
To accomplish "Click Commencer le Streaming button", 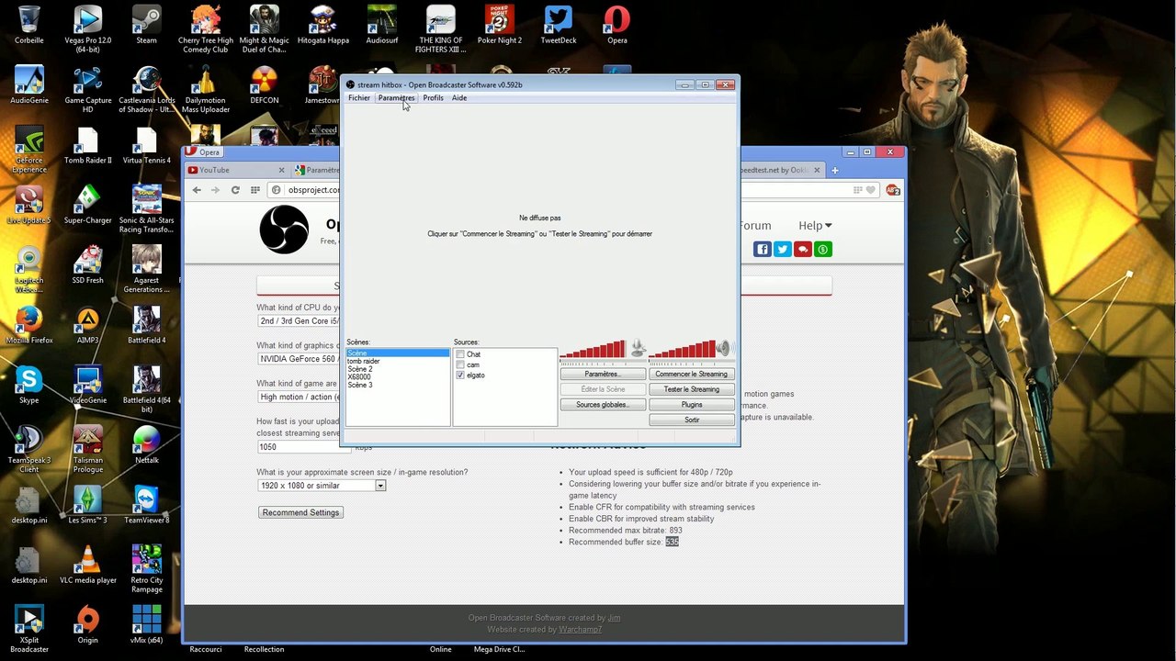I will (692, 374).
